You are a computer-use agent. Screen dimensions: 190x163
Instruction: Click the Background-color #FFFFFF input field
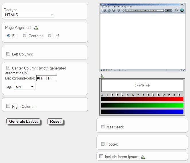(47, 78)
